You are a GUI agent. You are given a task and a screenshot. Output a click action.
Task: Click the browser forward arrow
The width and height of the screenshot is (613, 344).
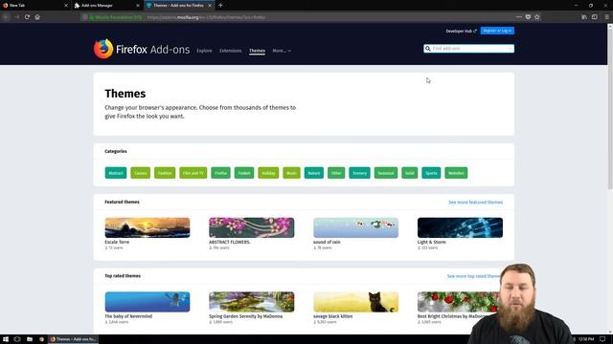click(16, 17)
